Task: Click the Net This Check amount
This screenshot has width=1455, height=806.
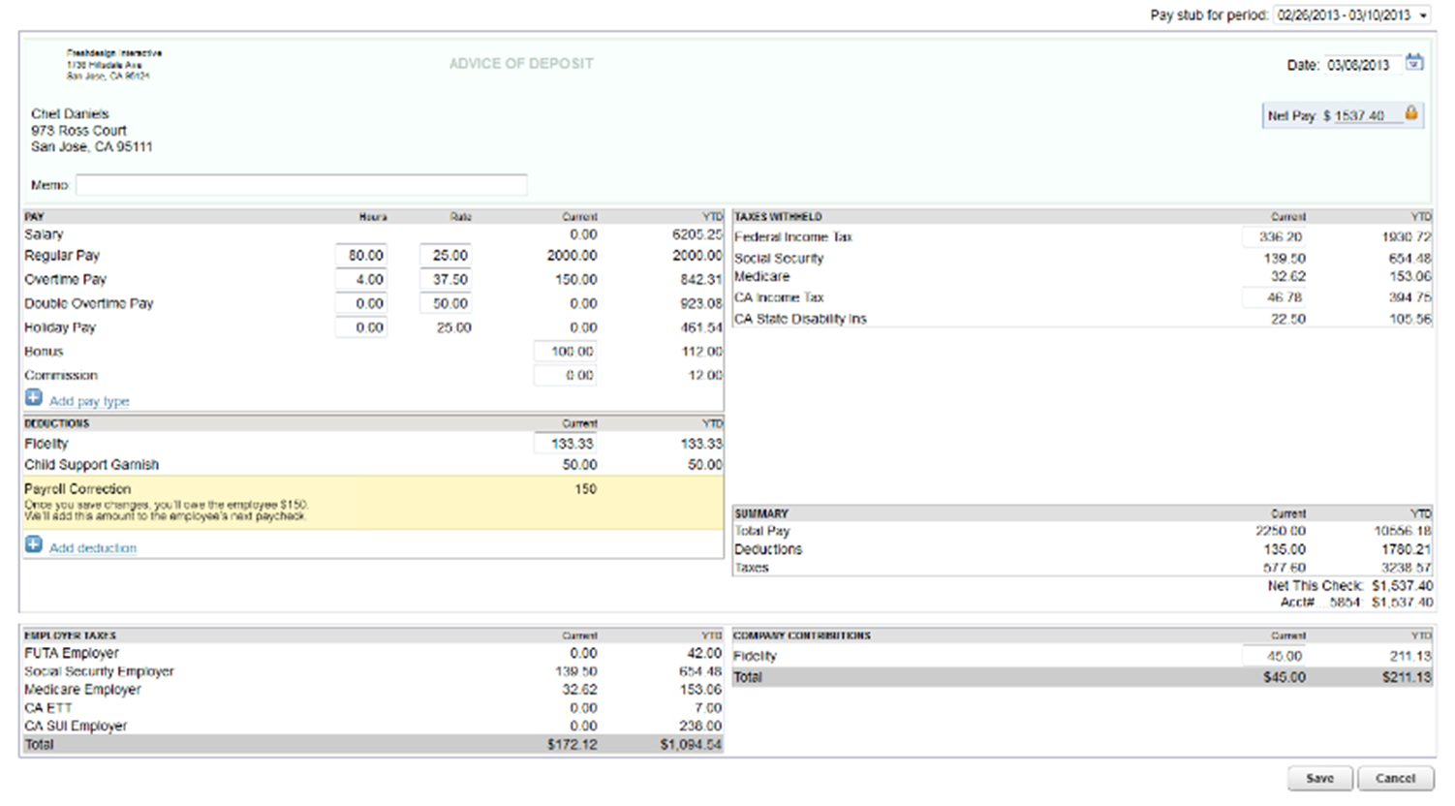Action: point(1402,585)
